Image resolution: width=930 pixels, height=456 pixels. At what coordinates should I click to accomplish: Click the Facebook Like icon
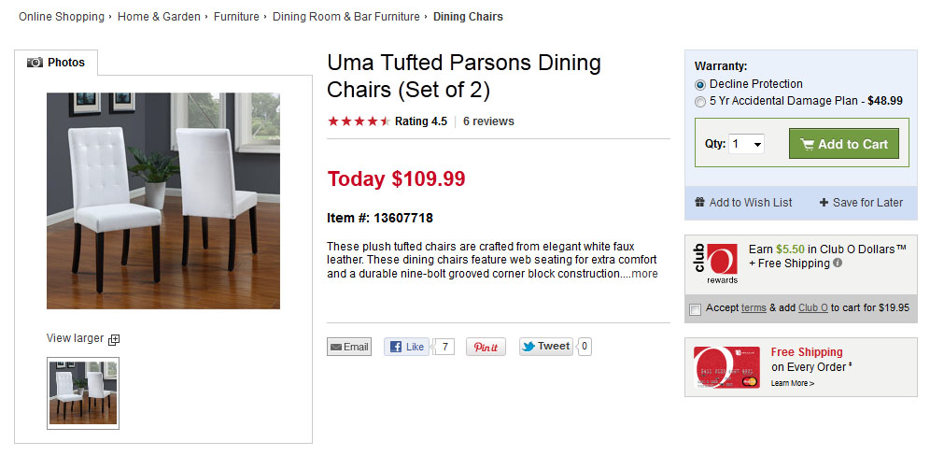click(x=396, y=347)
